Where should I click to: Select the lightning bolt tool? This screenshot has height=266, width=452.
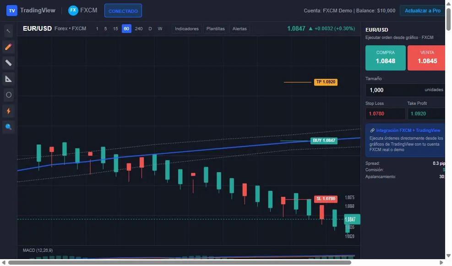point(8,111)
